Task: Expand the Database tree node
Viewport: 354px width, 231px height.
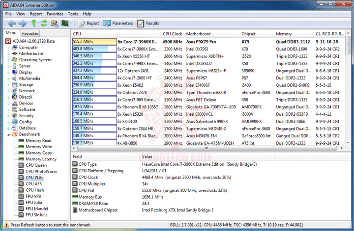Action: (8, 128)
